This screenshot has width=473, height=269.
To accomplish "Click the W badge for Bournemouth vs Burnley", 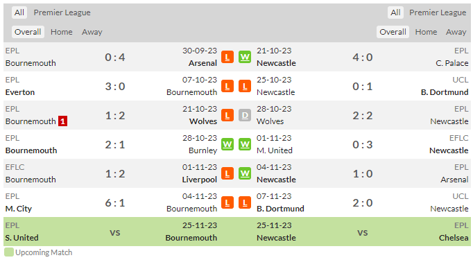I will coord(227,144).
